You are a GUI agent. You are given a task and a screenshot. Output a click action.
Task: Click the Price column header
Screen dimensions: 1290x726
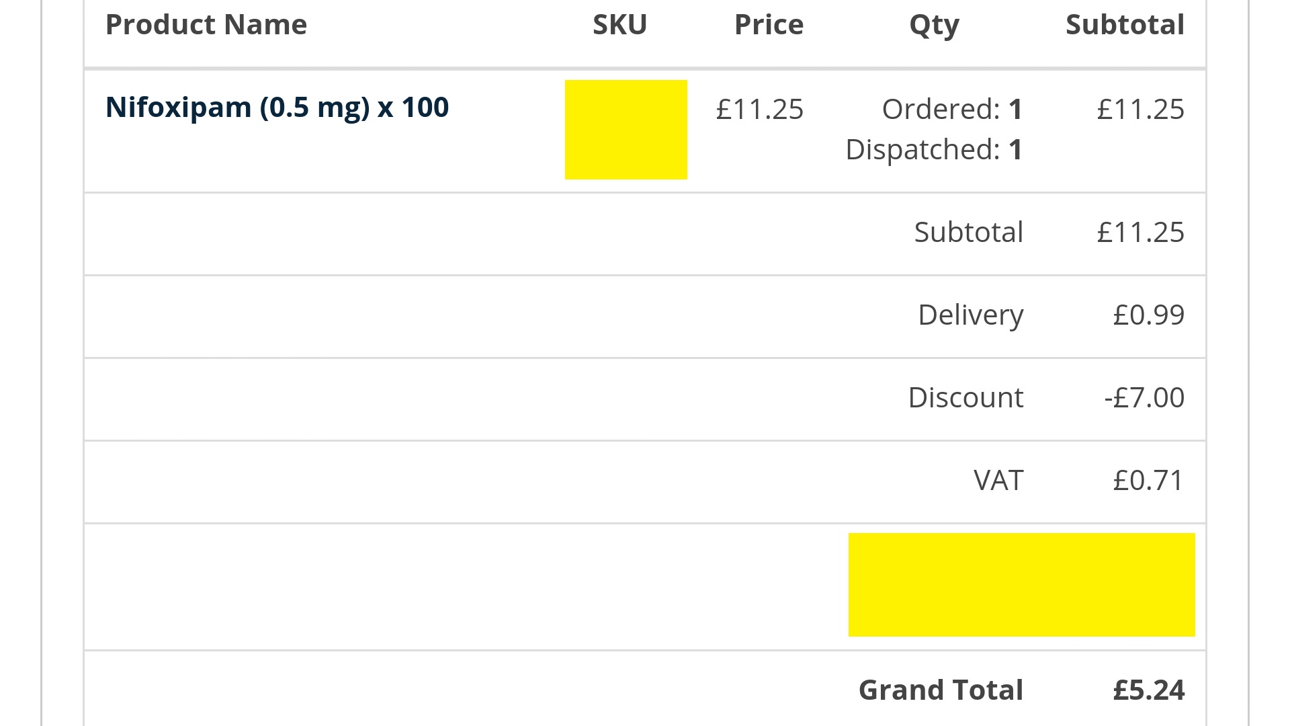769,25
